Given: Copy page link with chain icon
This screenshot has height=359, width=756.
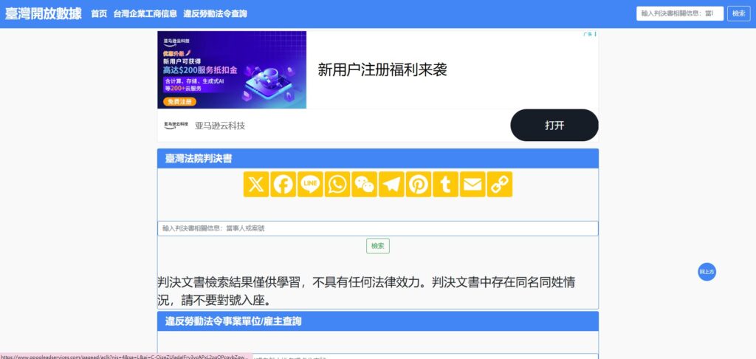Looking at the screenshot, I should 500,185.
